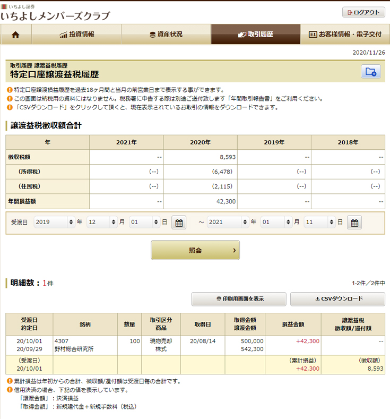Expand the end year 2021 dropdown

click(x=228, y=223)
